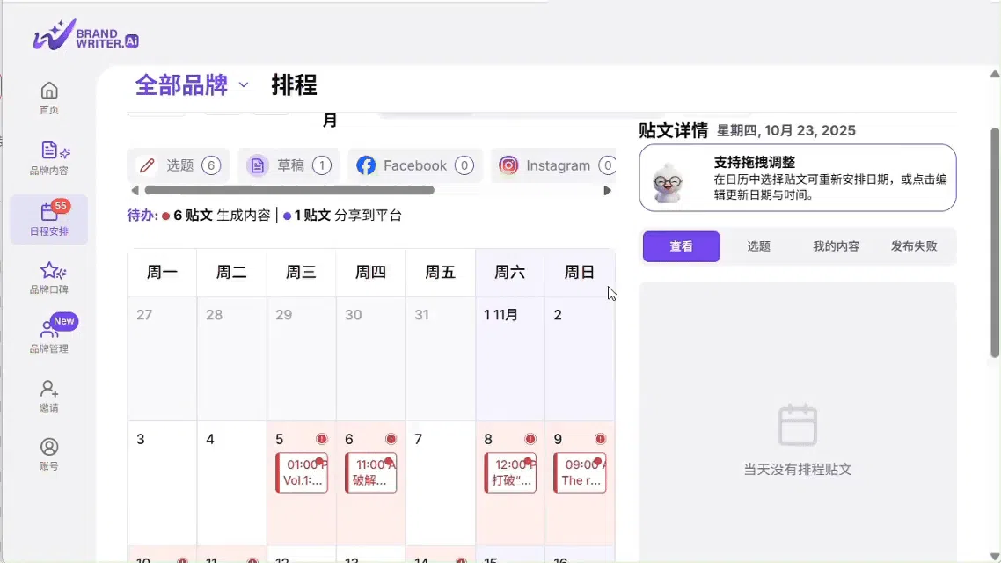Click the BrandWriter.AI logo
Viewport: 1001px width, 563px height.
(x=85, y=35)
